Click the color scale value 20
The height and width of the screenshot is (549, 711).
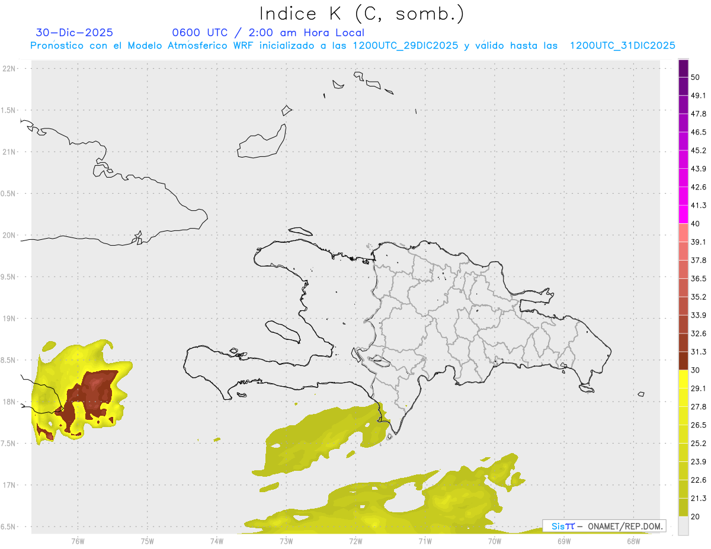[x=696, y=516]
